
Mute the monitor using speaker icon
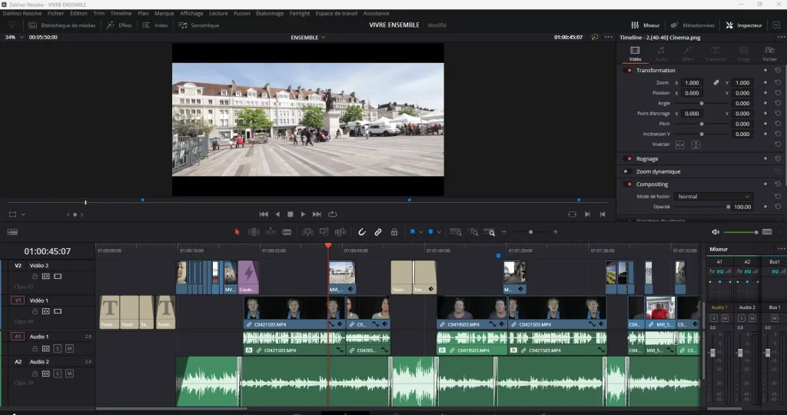coord(716,232)
